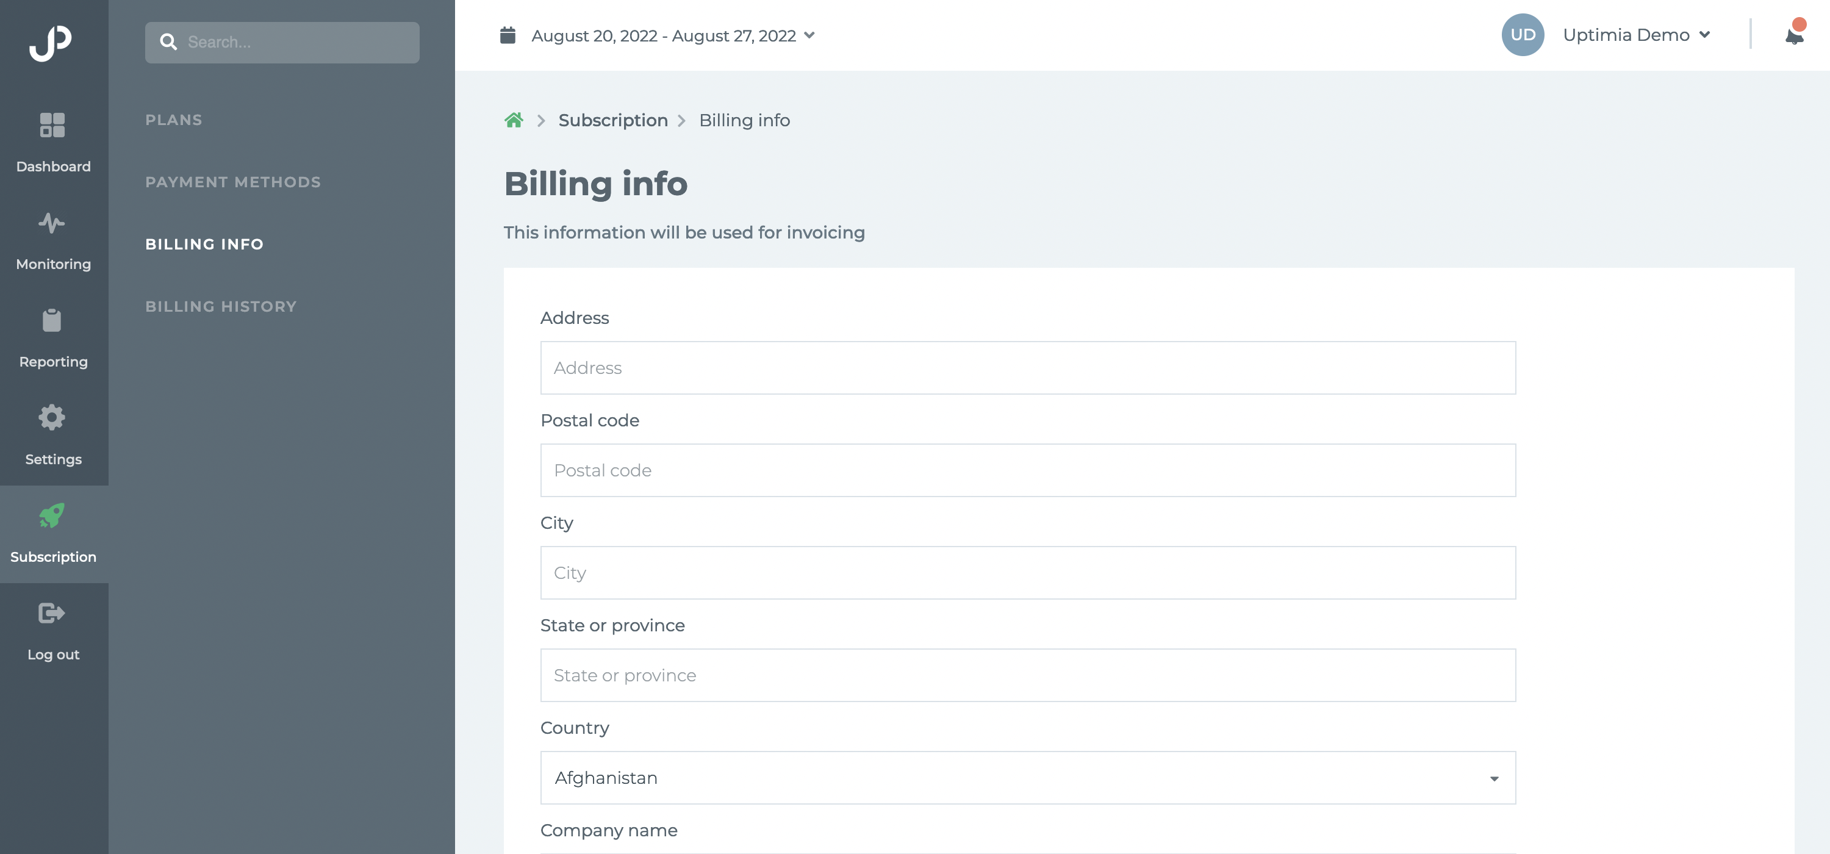Select Billing Info menu item
The image size is (1830, 854).
coord(204,245)
